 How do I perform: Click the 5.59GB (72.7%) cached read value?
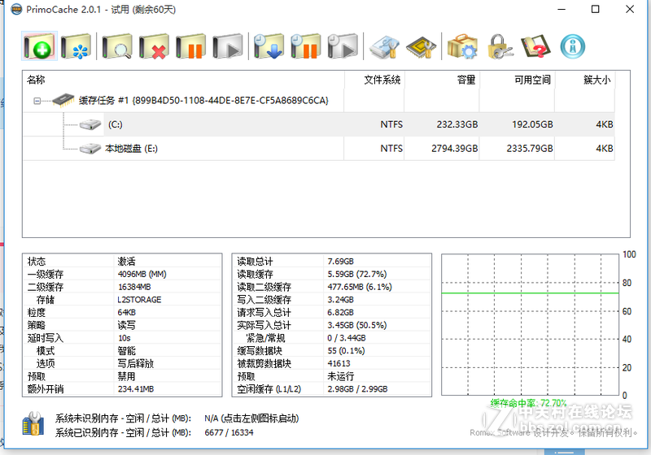point(356,274)
